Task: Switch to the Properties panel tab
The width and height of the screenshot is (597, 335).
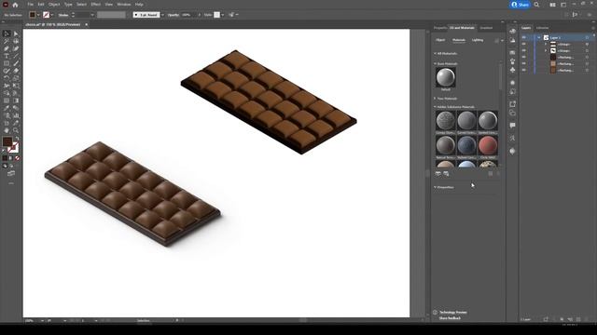Action: click(440, 28)
